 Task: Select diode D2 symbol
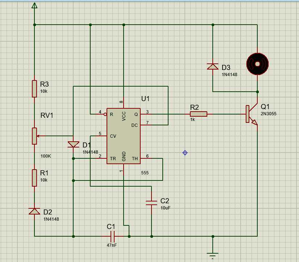click(x=34, y=211)
